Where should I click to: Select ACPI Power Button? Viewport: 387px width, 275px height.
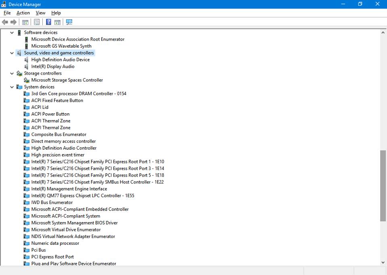coord(50,114)
